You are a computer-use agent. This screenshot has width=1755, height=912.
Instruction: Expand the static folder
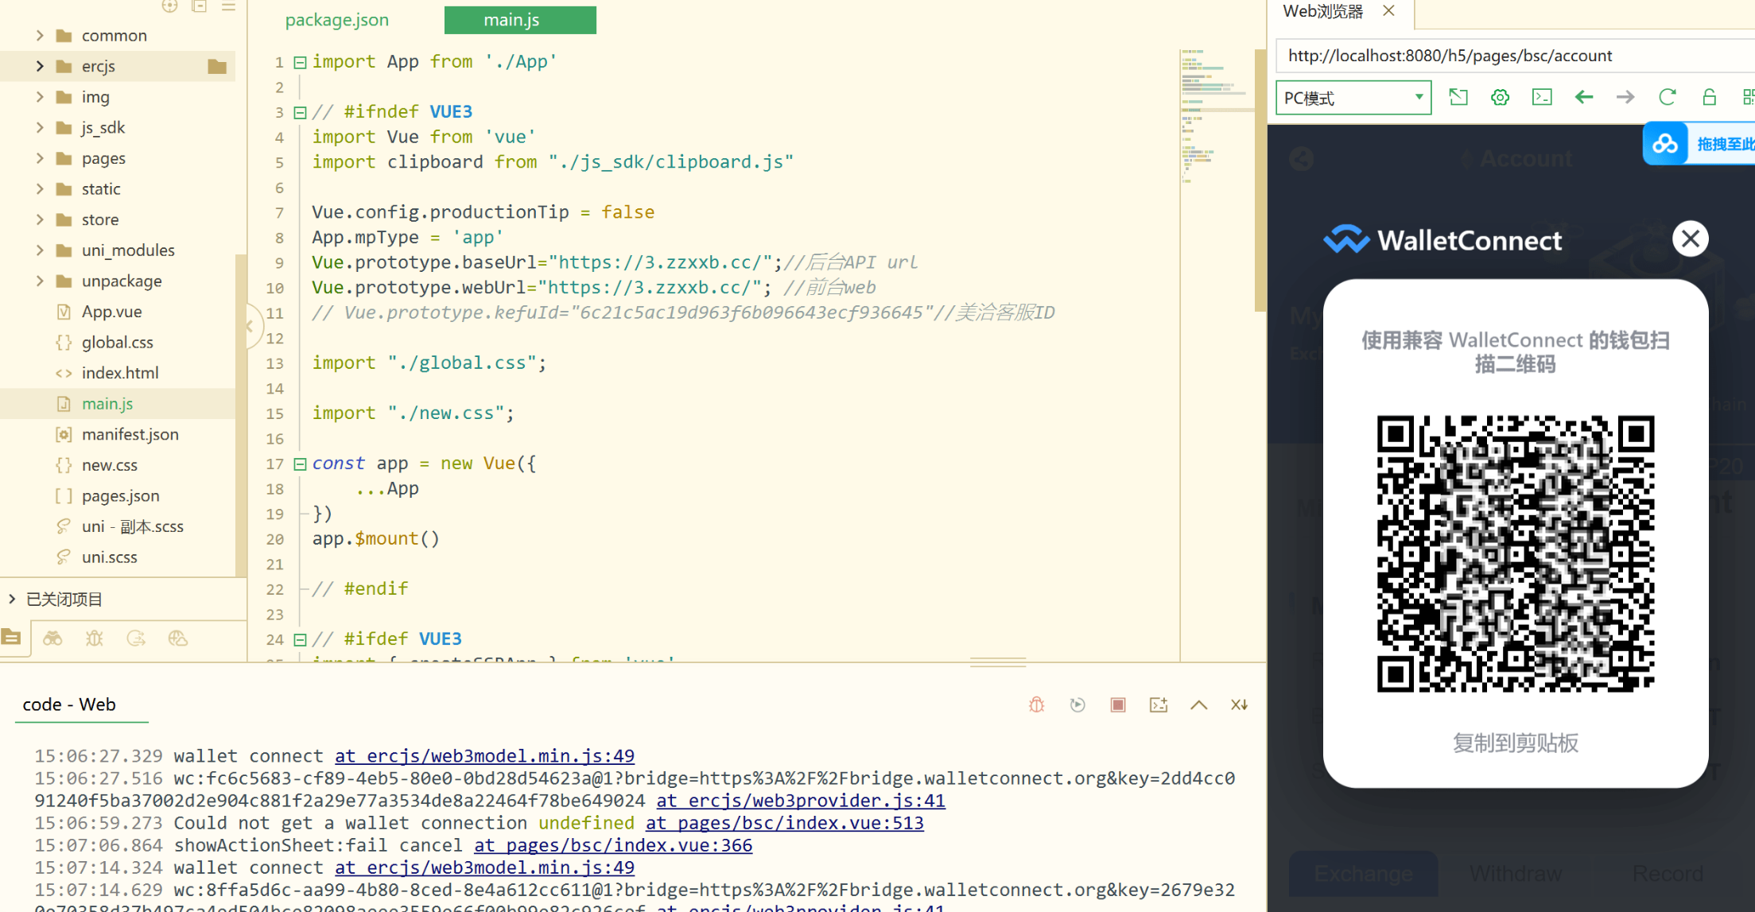(x=39, y=188)
